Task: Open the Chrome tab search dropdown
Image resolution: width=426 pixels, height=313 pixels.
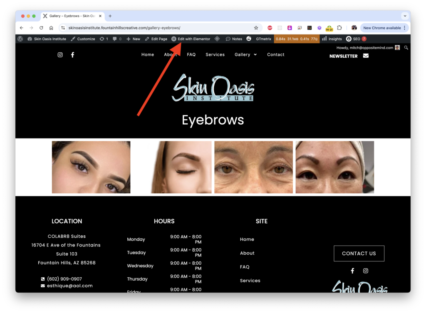Action: coord(405,16)
